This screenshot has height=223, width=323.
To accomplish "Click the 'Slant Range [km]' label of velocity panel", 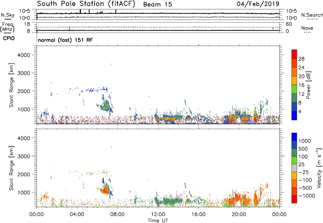I will pyautogui.click(x=11, y=168).
